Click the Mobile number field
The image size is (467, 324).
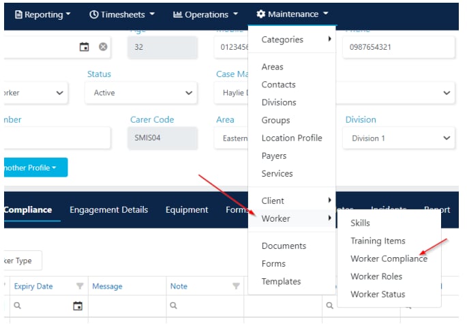point(231,47)
